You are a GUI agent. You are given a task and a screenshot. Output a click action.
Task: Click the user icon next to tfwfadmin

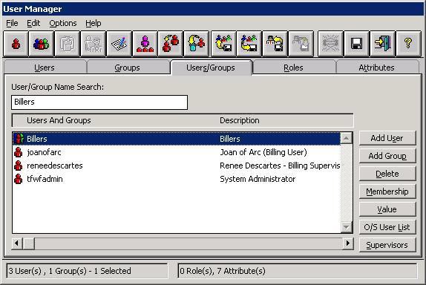(x=19, y=179)
